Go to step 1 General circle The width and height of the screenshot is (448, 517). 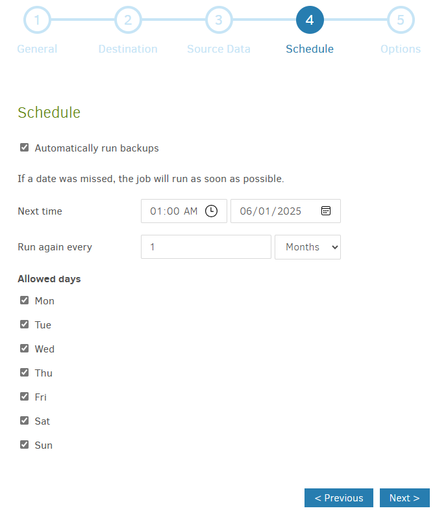(x=37, y=20)
